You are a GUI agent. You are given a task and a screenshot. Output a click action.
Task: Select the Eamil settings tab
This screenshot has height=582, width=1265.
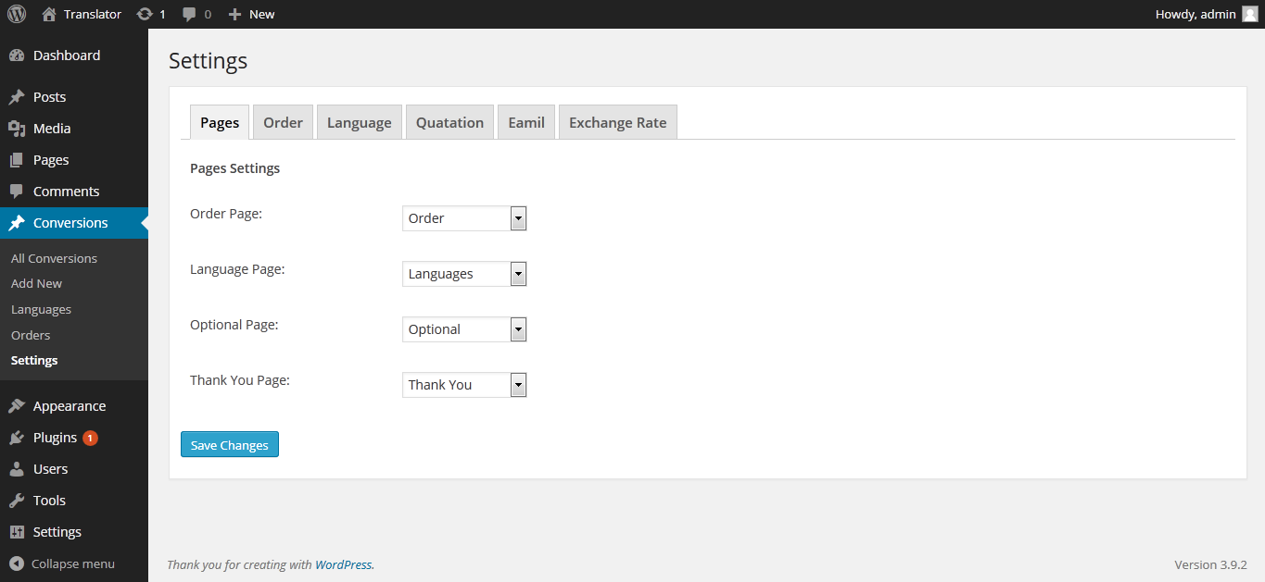point(525,122)
